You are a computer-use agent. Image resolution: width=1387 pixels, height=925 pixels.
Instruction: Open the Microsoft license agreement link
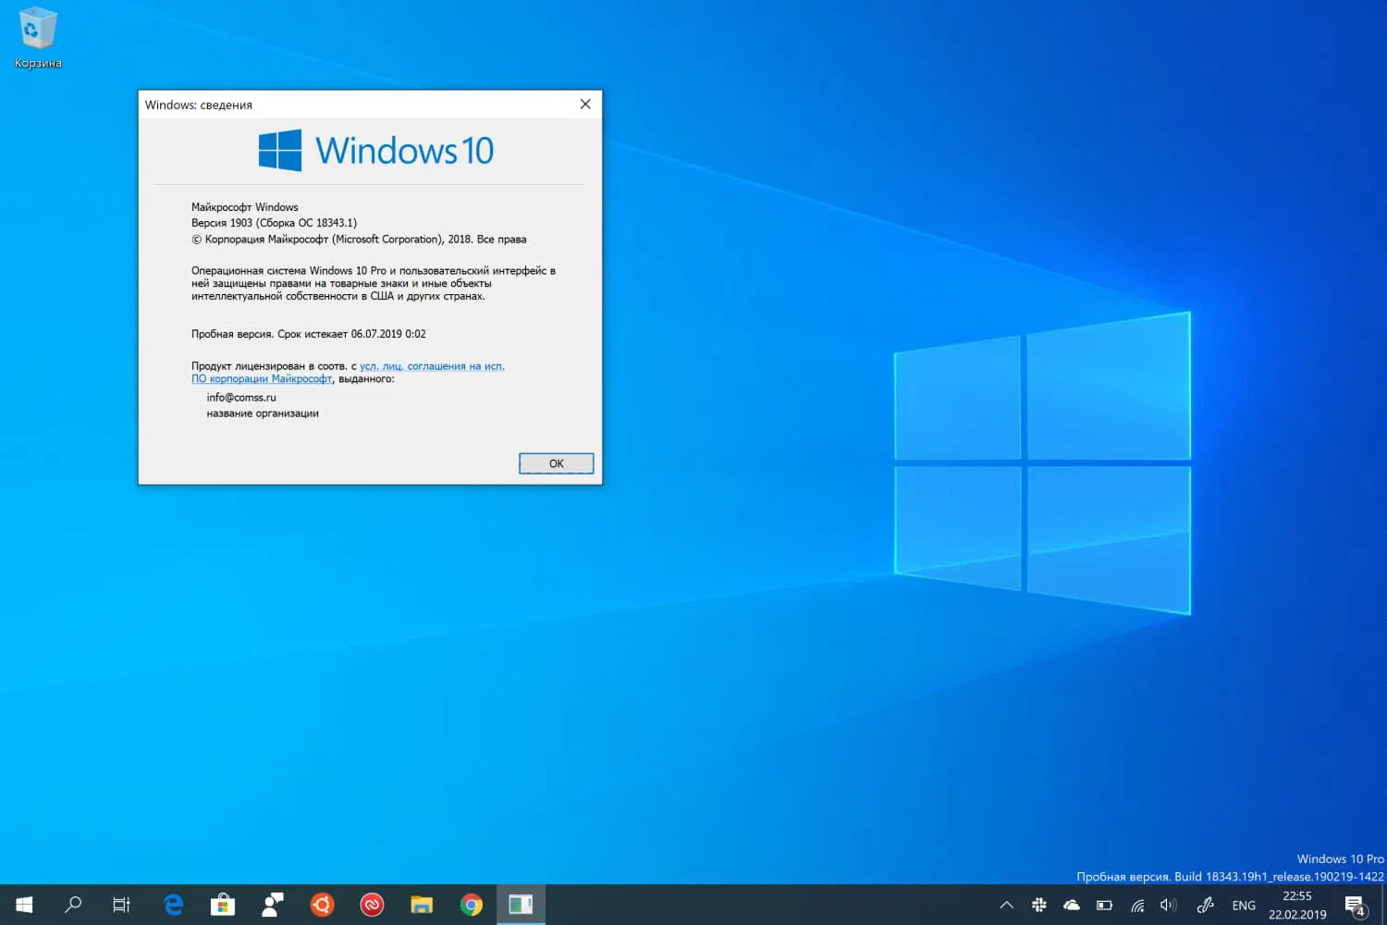tap(431, 365)
